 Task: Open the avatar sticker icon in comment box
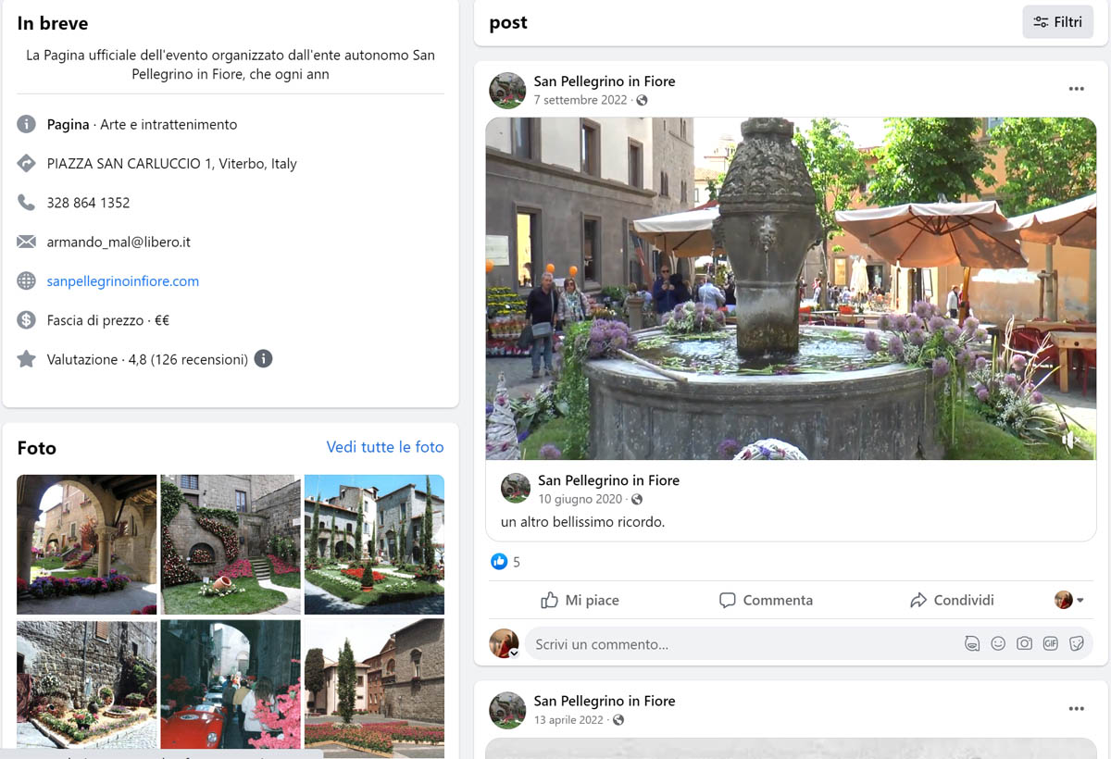tap(972, 643)
